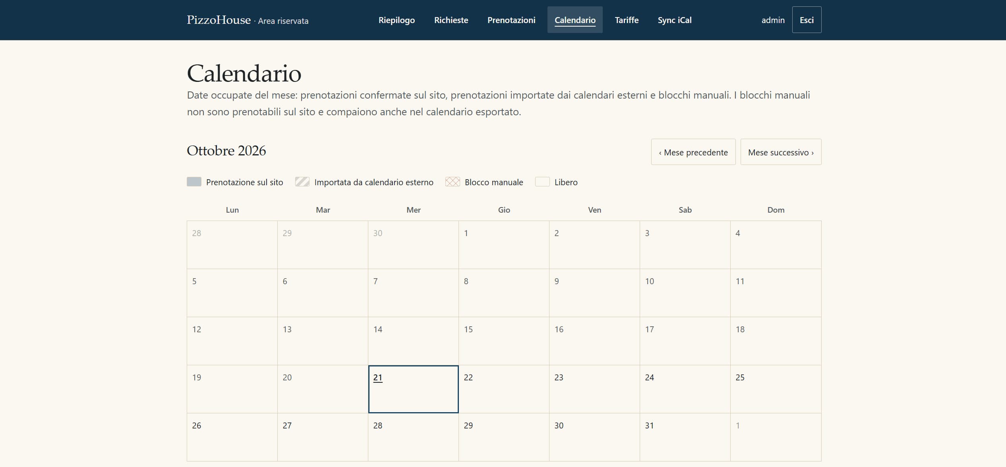Select day 26 Monday cell
Screen dimensions: 1006x467
click(x=232, y=437)
